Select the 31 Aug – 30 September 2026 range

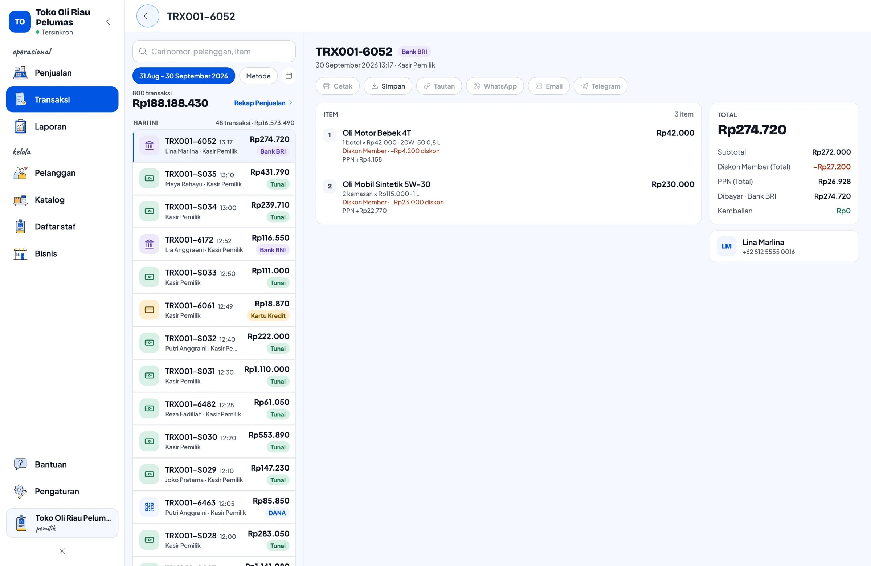pyautogui.click(x=184, y=76)
